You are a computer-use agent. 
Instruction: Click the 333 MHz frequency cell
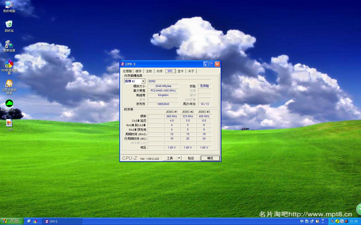click(188, 116)
